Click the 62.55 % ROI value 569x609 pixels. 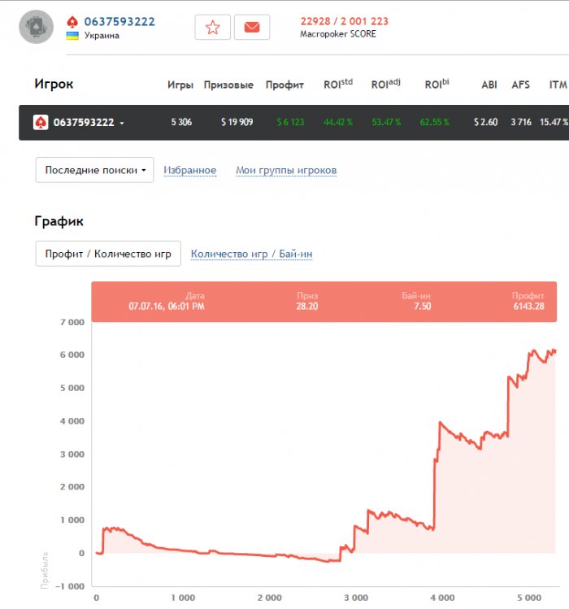click(434, 122)
